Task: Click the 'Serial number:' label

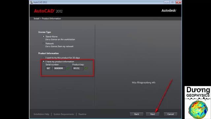Action: click(52, 64)
